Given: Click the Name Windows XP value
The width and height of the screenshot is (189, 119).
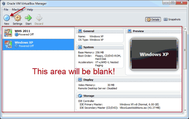Looking at the screenshot, I should 97,36.
